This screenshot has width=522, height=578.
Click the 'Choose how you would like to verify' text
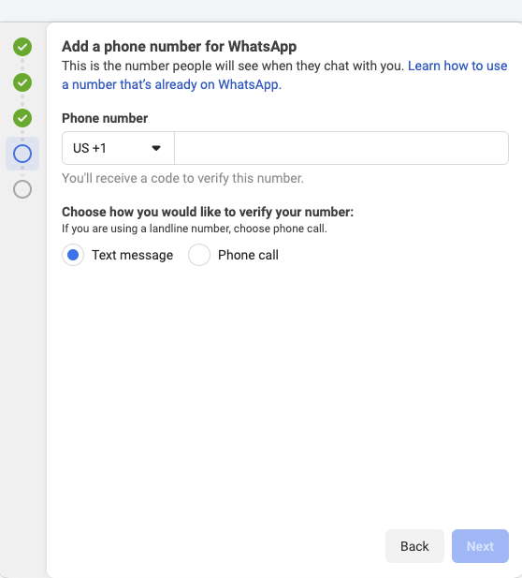pos(208,212)
